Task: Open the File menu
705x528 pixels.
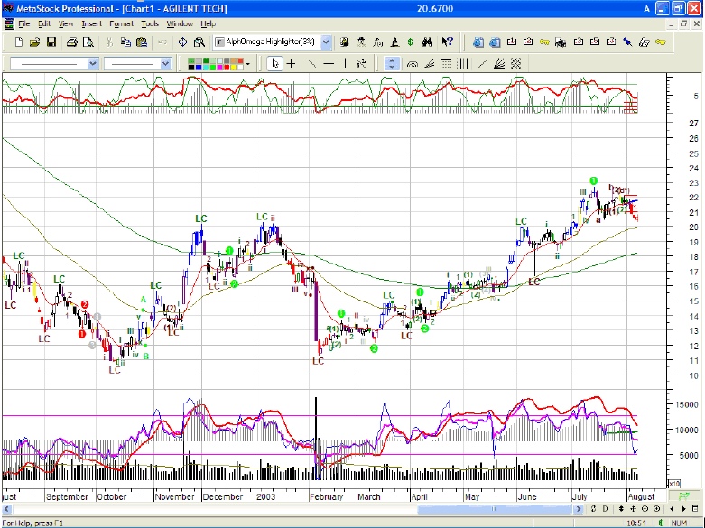Action: coord(23,23)
